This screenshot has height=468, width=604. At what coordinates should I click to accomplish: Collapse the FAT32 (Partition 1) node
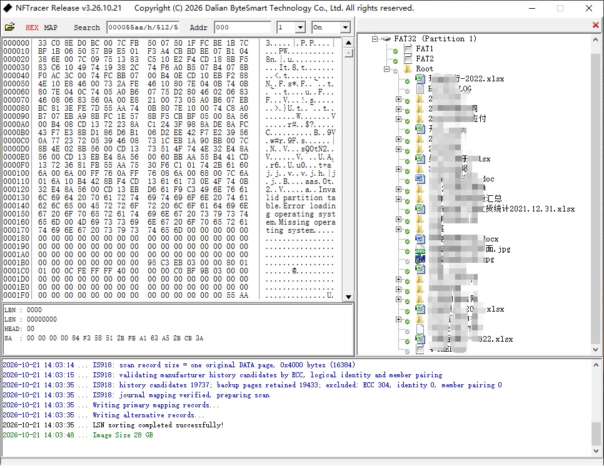[x=375, y=39]
